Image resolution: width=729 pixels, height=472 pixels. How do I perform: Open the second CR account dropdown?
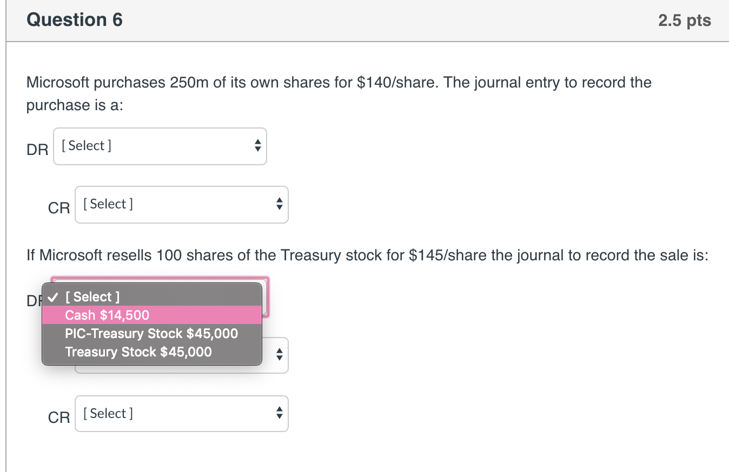coord(181,413)
